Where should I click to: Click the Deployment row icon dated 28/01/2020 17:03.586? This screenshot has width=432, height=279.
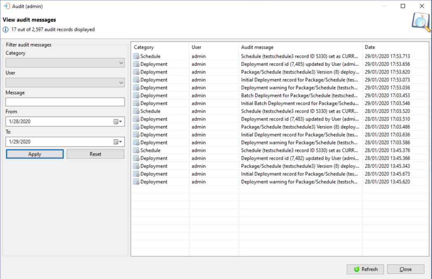click(x=136, y=142)
